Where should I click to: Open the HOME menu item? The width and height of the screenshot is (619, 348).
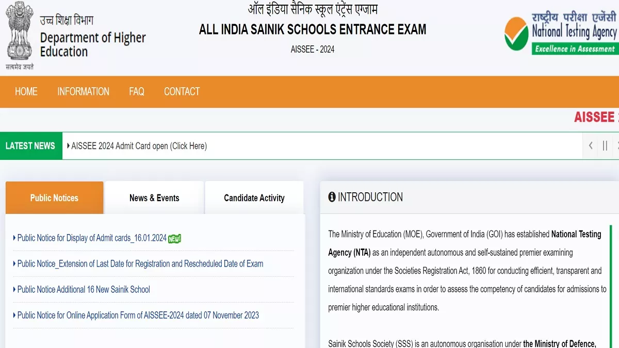pos(26,92)
